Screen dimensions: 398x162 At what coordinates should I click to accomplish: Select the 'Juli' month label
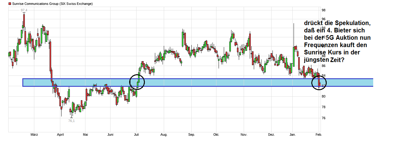click(x=137, y=134)
